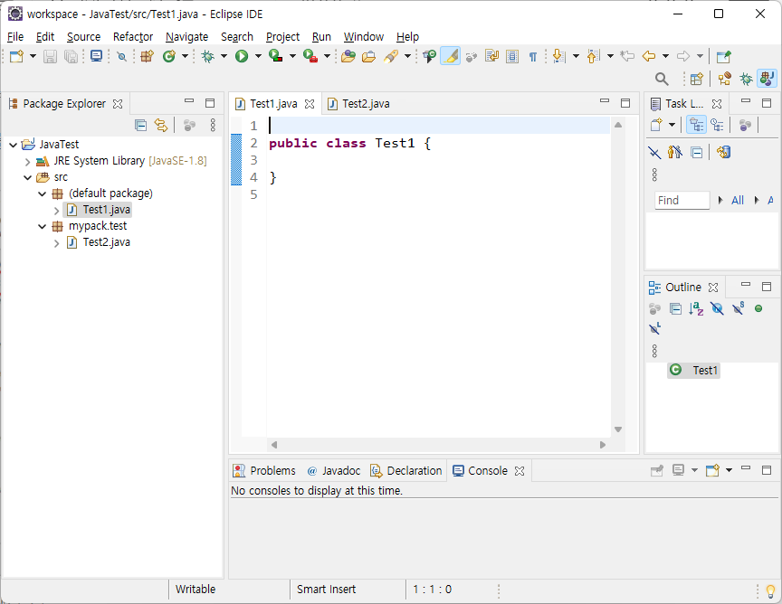Collapse the src folder node
Viewport: 782px width, 604px height.
coord(28,177)
